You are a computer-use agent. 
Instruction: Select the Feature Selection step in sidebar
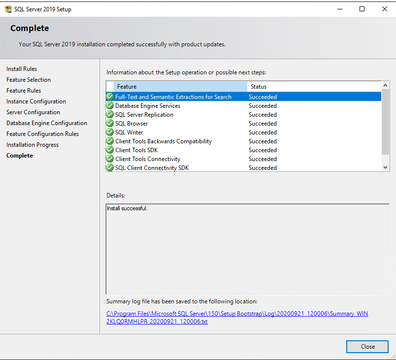click(x=29, y=80)
